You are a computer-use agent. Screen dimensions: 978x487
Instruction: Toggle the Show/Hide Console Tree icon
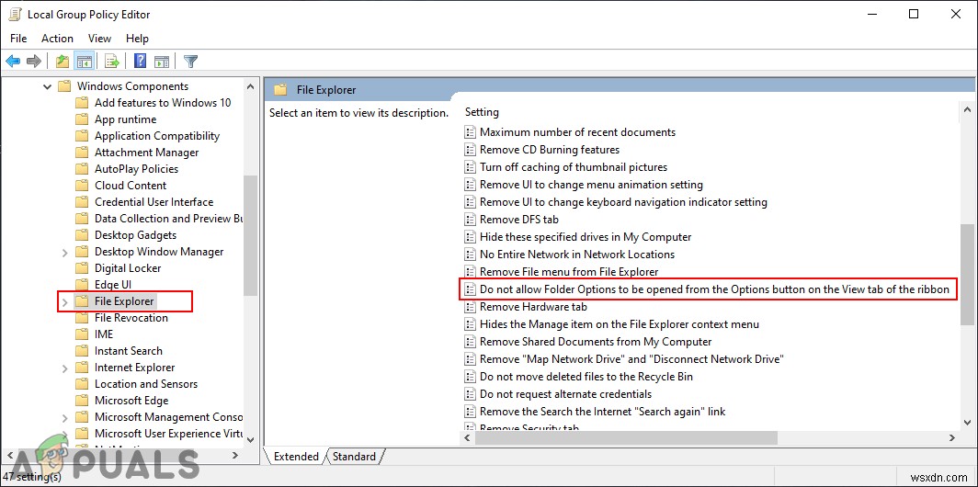click(x=84, y=62)
